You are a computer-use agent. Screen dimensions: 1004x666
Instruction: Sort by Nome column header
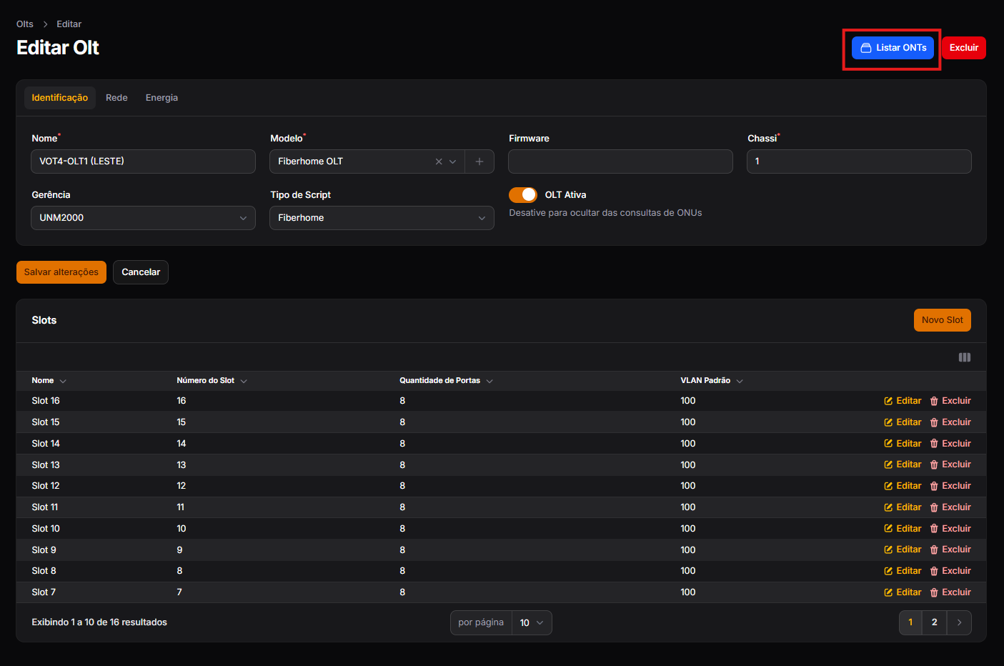[49, 381]
